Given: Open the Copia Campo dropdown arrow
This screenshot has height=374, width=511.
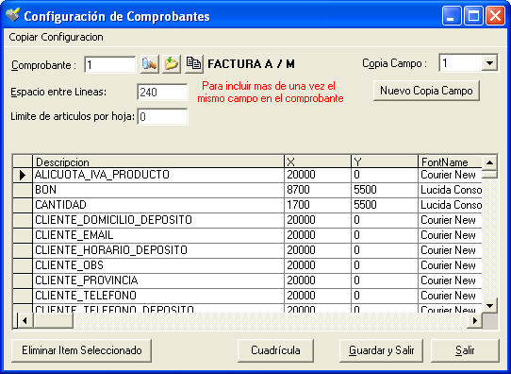Looking at the screenshot, I should point(489,62).
